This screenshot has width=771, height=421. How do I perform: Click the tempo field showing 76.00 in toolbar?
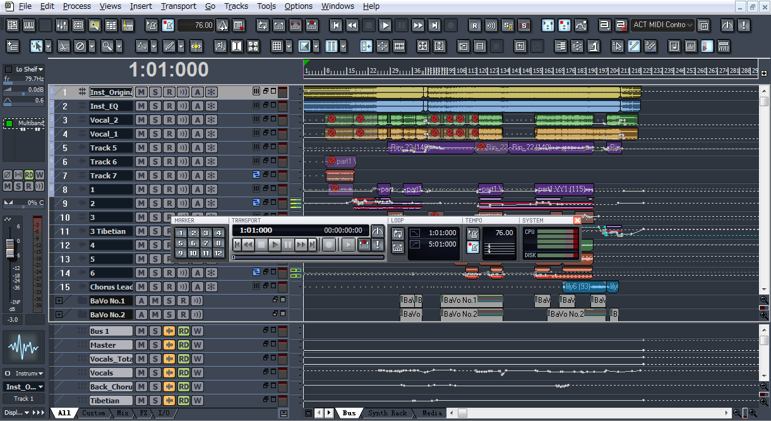coord(196,25)
